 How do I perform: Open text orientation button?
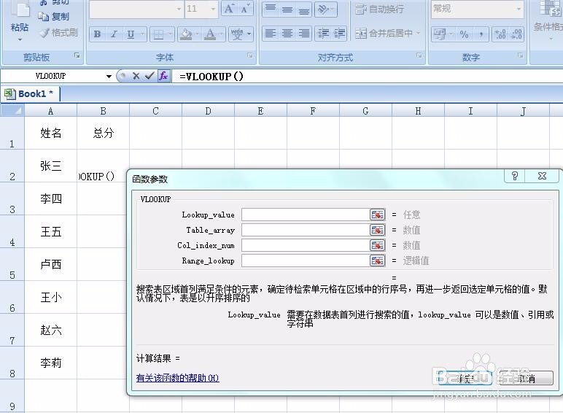[x=325, y=9]
